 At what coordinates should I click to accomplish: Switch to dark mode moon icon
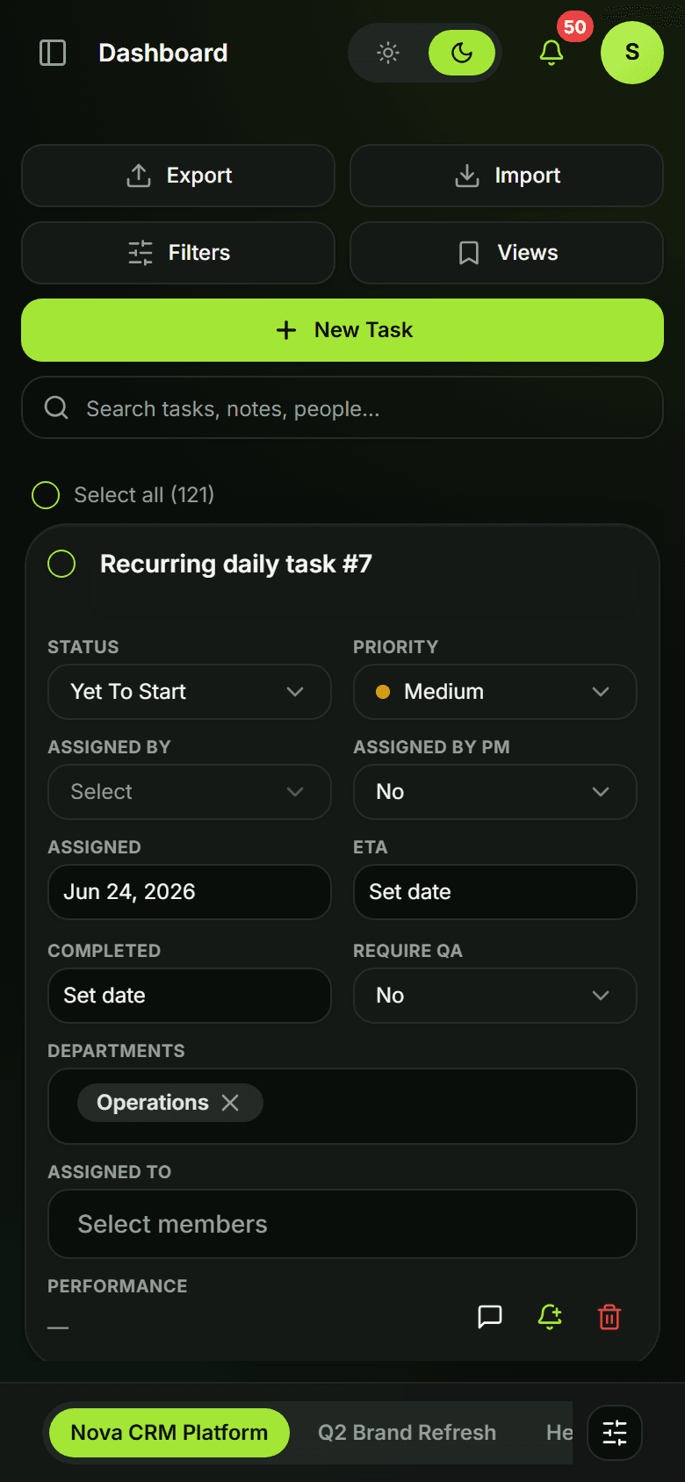coord(462,53)
